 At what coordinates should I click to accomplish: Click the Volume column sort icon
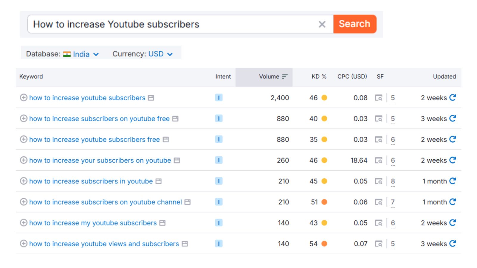pos(285,77)
